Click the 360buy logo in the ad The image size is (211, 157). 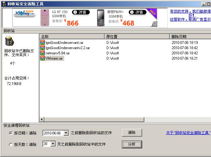(25, 14)
